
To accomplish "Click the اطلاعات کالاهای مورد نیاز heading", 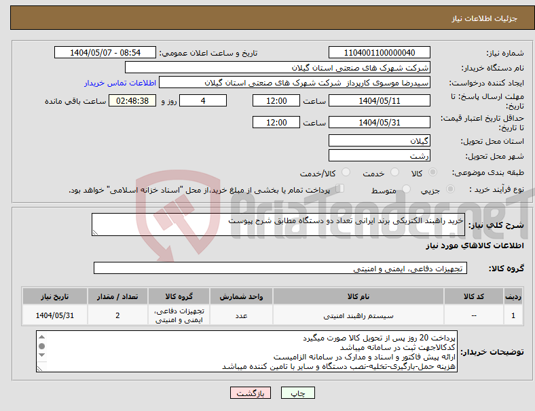I will click(x=475, y=246).
